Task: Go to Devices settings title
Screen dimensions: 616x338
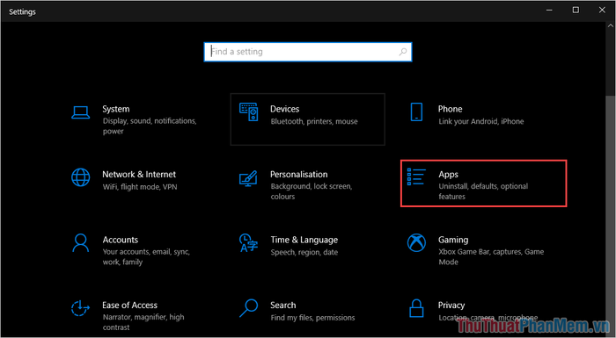Action: click(285, 109)
